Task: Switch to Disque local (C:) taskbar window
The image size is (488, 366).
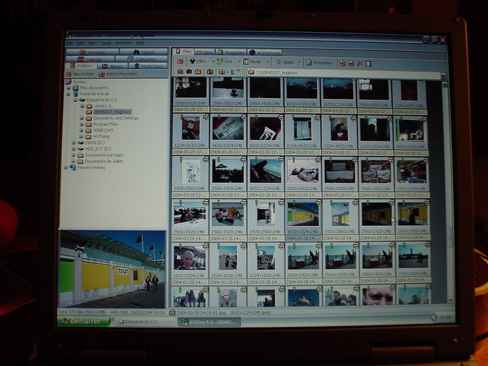Action: pyautogui.click(x=144, y=321)
